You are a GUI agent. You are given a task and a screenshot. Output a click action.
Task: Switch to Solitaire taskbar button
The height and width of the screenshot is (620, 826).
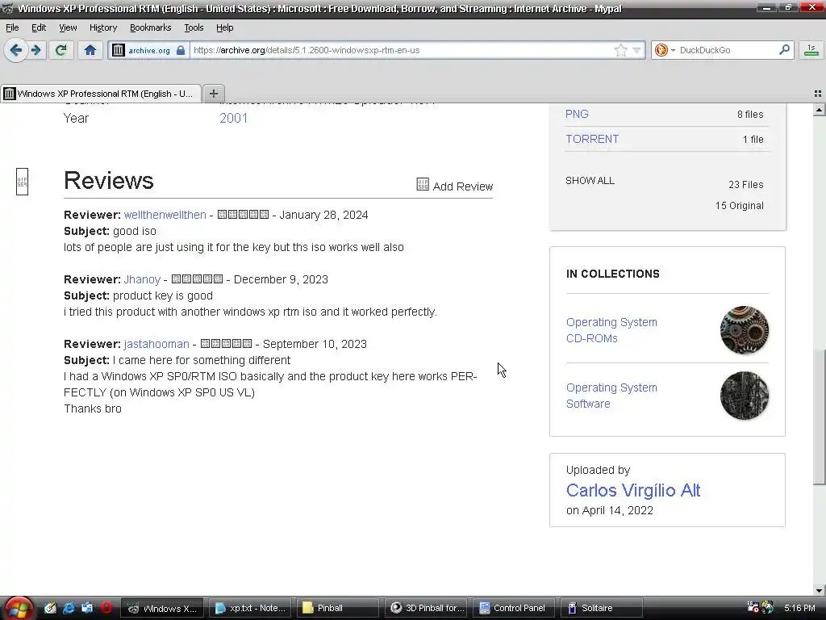(x=602, y=608)
